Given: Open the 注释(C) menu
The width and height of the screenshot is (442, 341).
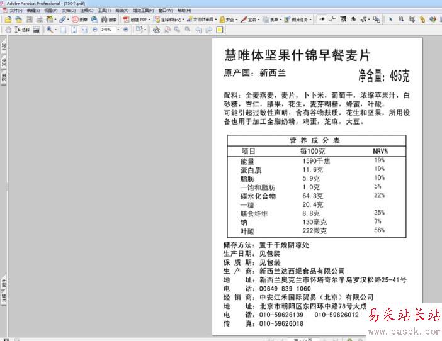Looking at the screenshot, I should coord(86,11).
